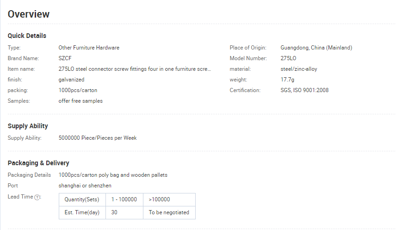Click the 1 - 100000 quantity cell
This screenshot has height=230, width=396.
point(124,199)
